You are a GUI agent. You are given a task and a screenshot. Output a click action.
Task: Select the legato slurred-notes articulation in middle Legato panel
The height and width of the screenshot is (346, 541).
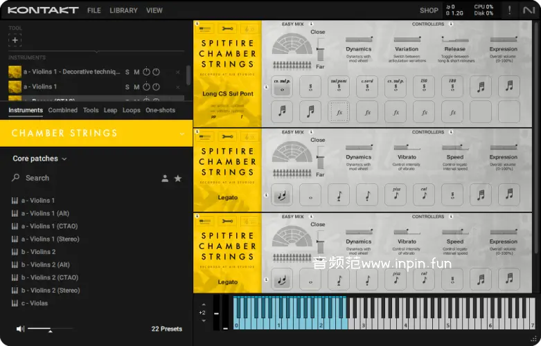coord(282,194)
